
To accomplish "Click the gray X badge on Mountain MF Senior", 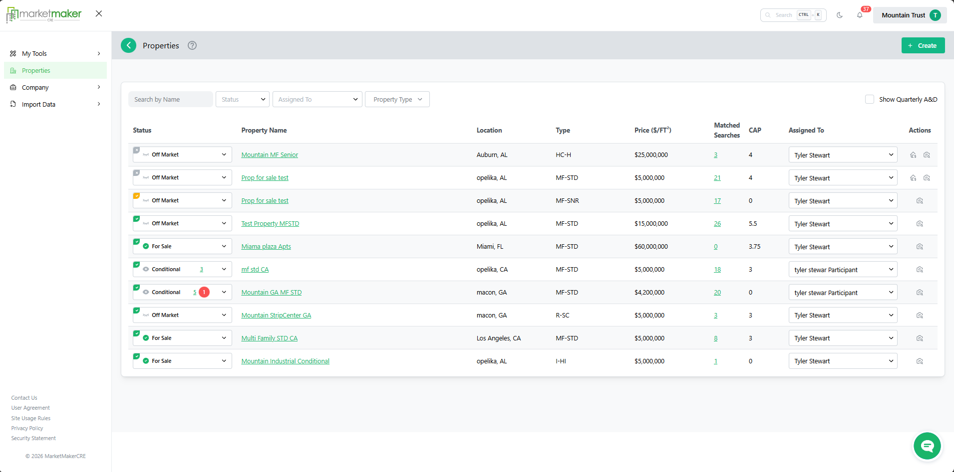I will tap(136, 150).
